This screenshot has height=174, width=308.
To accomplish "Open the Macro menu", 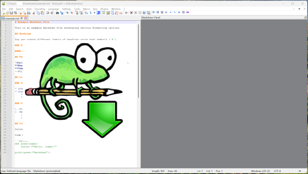I will pyautogui.click(x=86, y=9).
